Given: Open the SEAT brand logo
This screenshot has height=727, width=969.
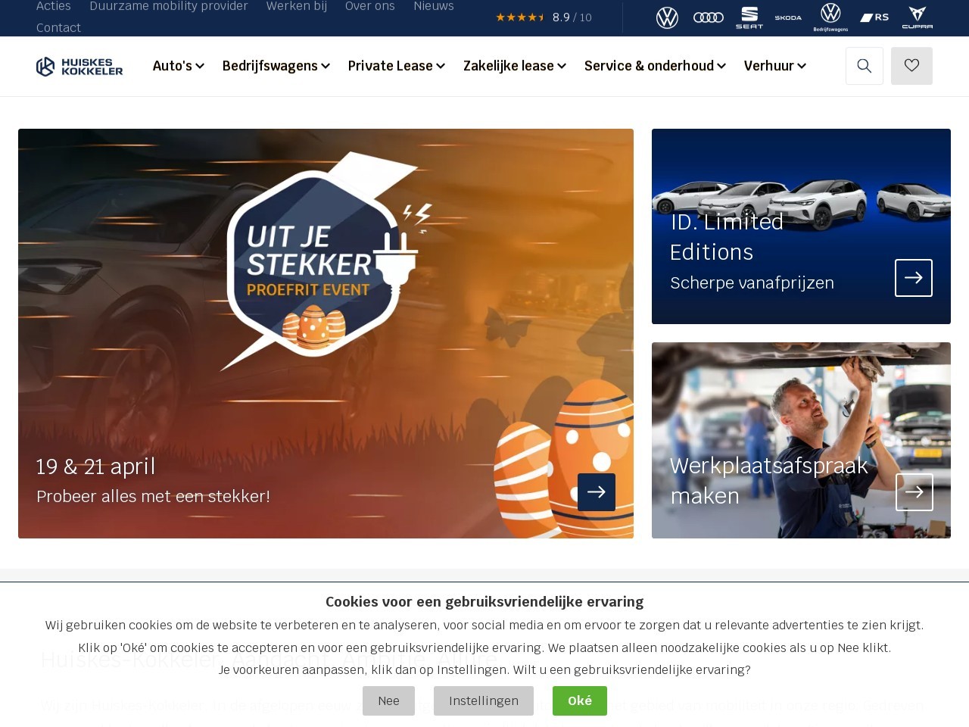Looking at the screenshot, I should tap(749, 17).
